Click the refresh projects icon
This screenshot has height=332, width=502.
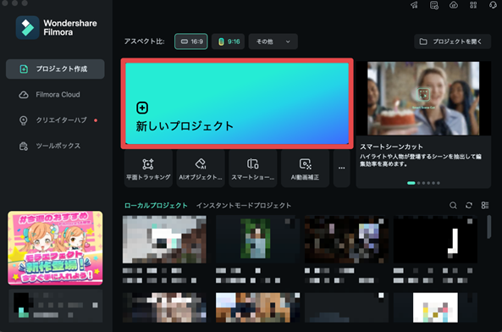pos(469,205)
